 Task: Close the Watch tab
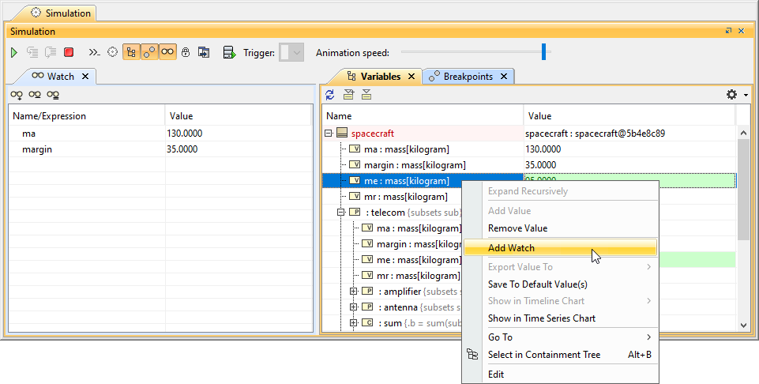85,77
